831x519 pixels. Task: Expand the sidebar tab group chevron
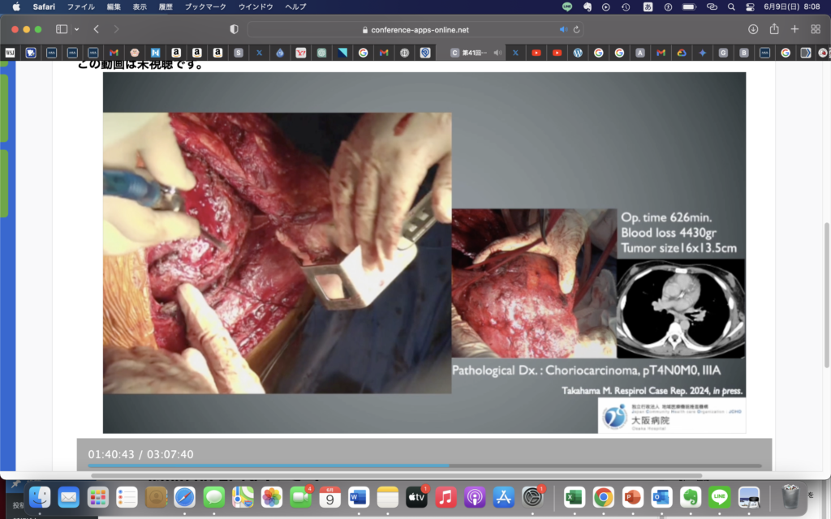[76, 29]
